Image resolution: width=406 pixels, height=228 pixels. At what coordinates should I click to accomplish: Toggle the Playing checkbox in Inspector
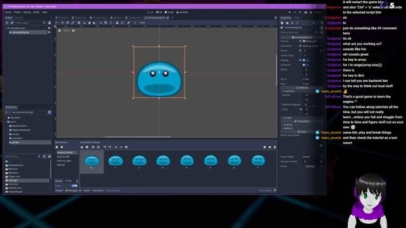click(304, 60)
